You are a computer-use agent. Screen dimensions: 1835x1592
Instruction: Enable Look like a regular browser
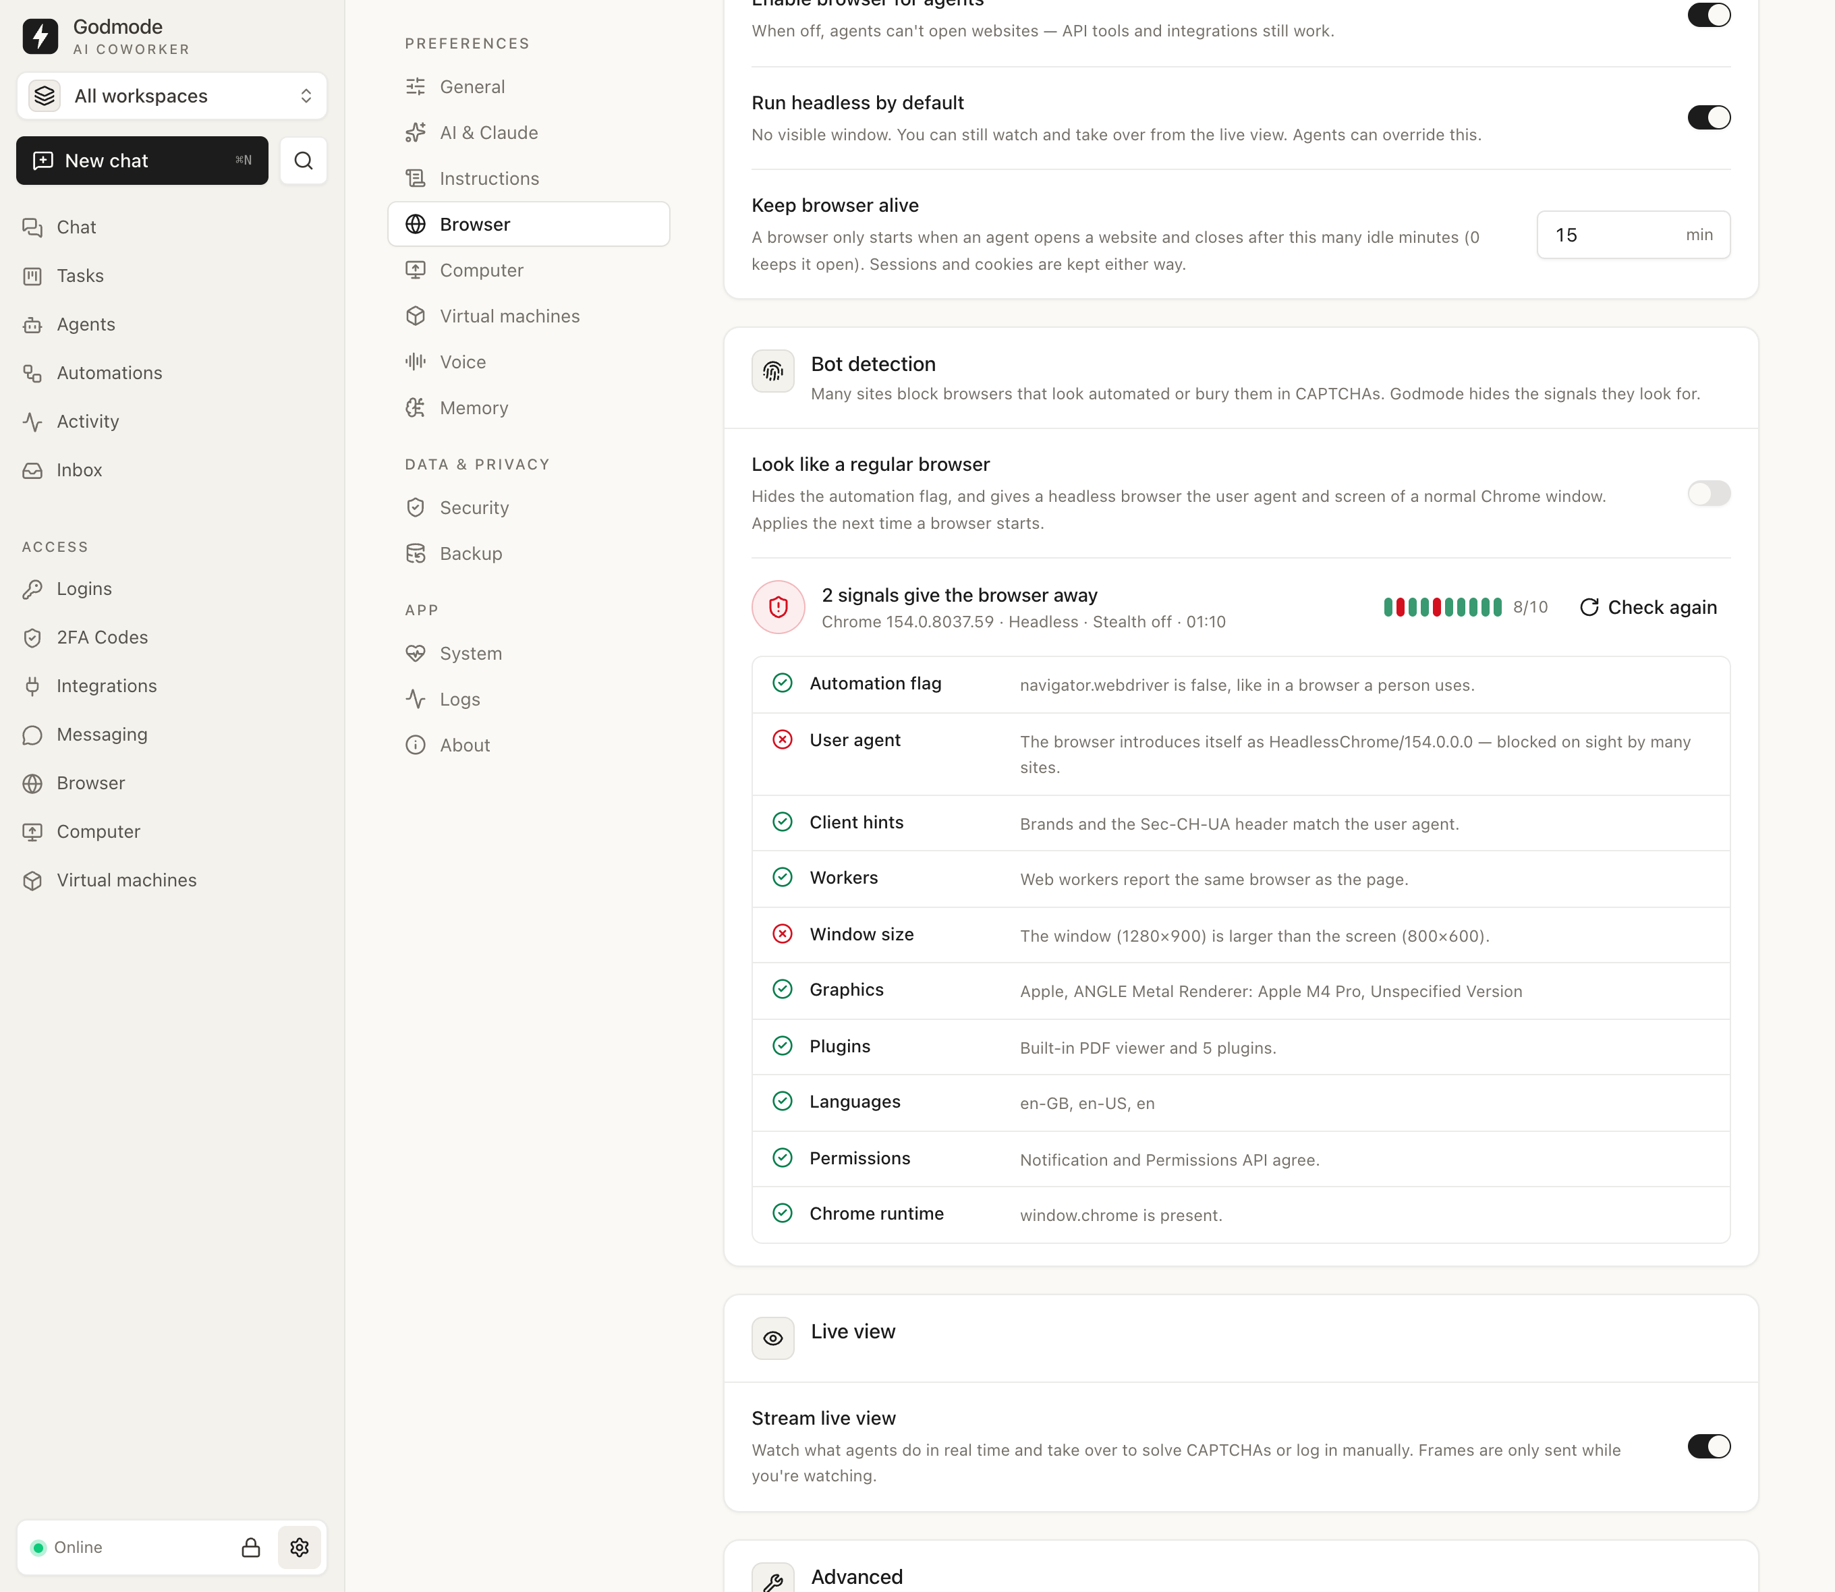(x=1708, y=493)
